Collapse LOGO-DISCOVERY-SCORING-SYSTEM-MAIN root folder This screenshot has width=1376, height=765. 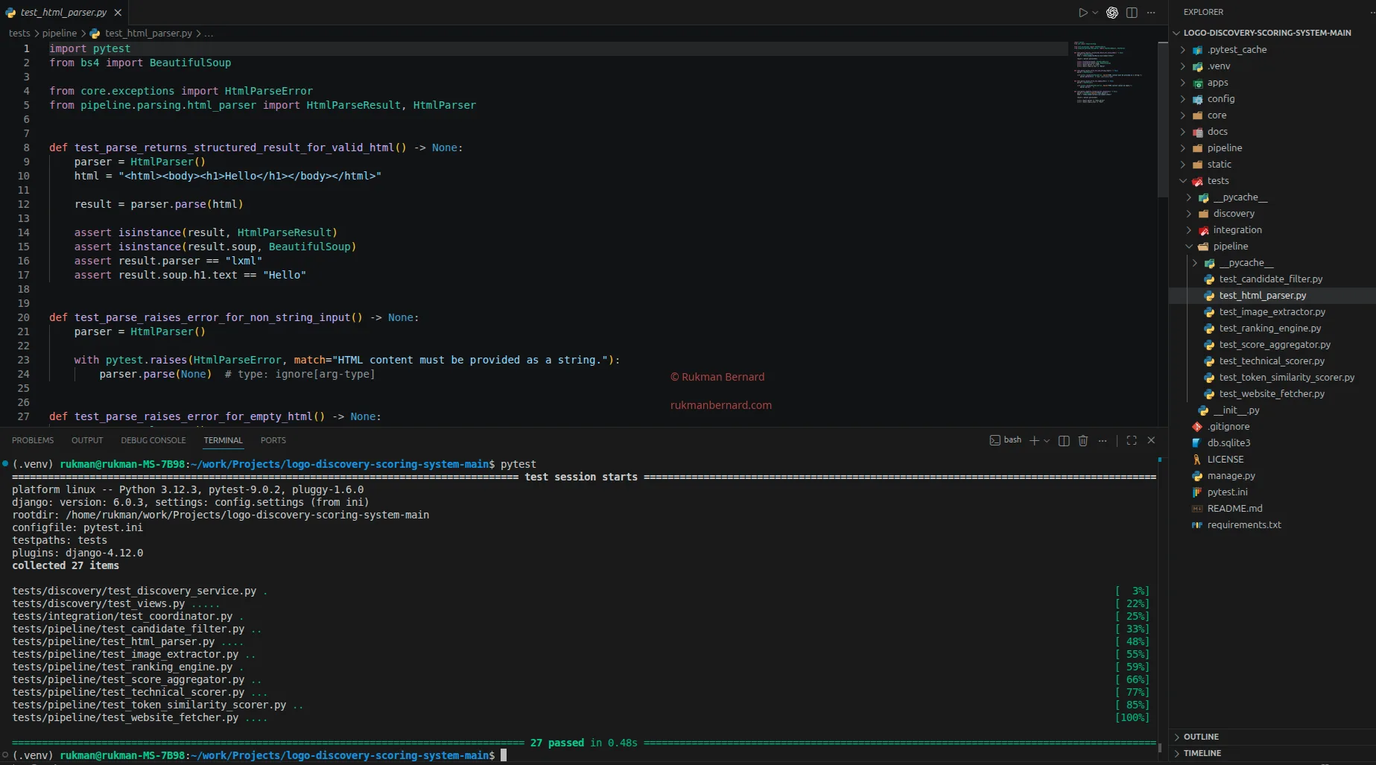1266,33
